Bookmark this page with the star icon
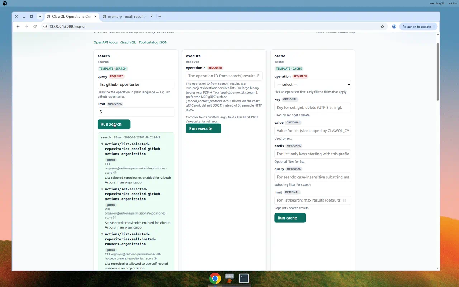Screen dimensions: 459x287 coord(382,27)
